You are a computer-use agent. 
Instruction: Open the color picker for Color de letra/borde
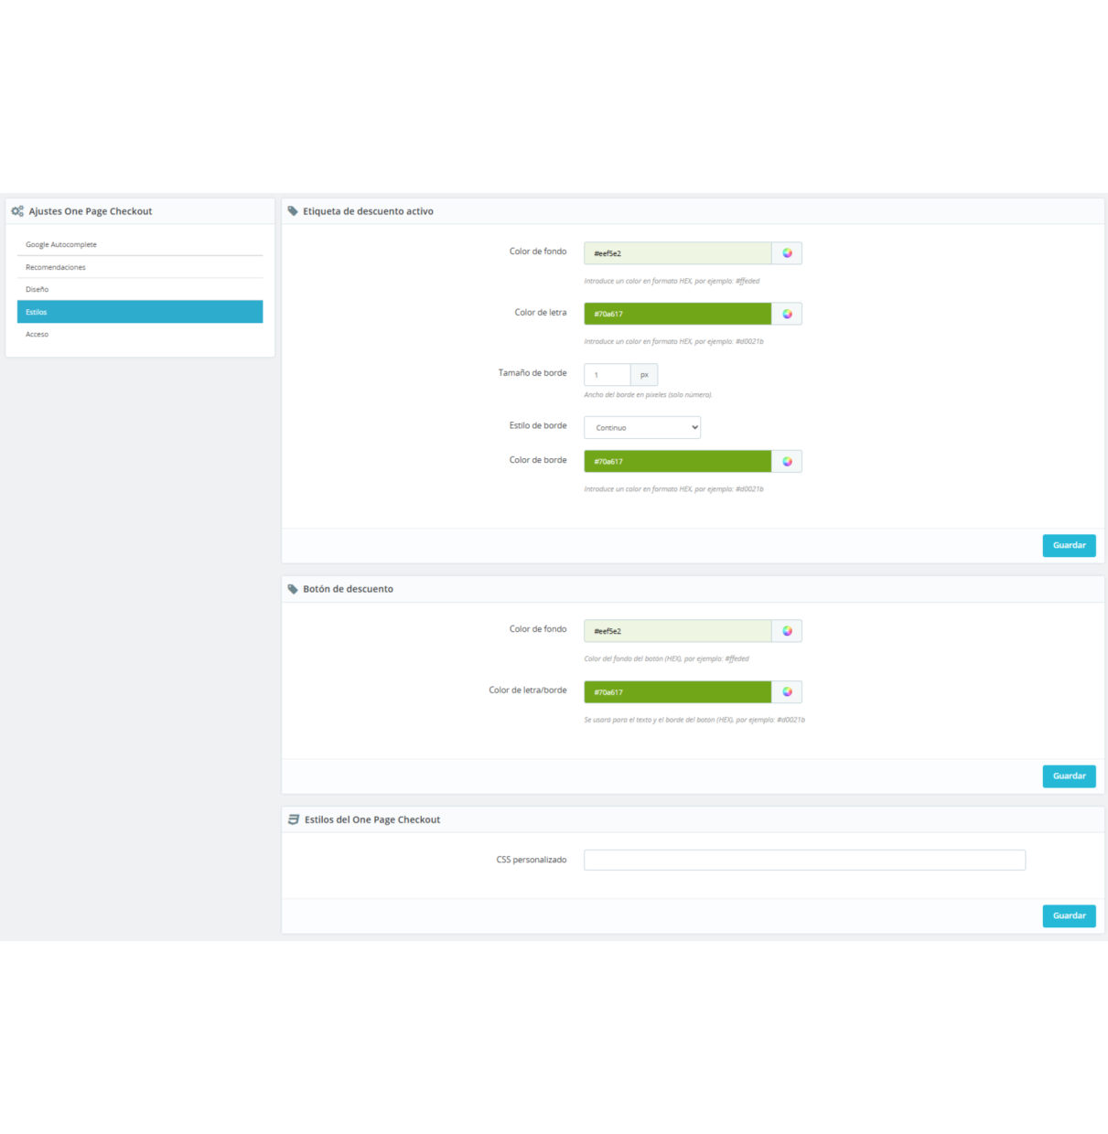pos(787,691)
